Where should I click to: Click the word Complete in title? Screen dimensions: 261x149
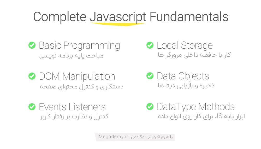(60, 17)
